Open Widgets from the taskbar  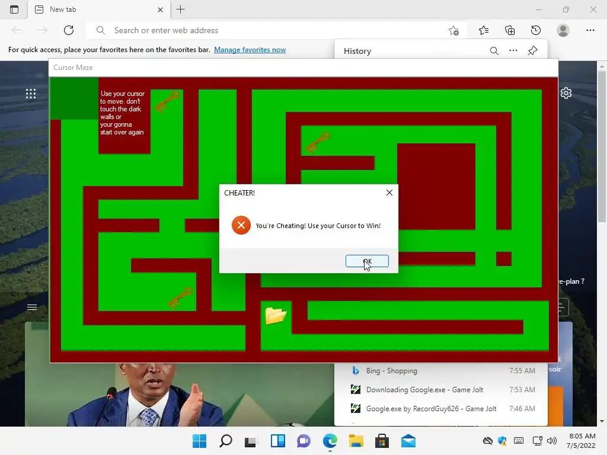[277, 441]
